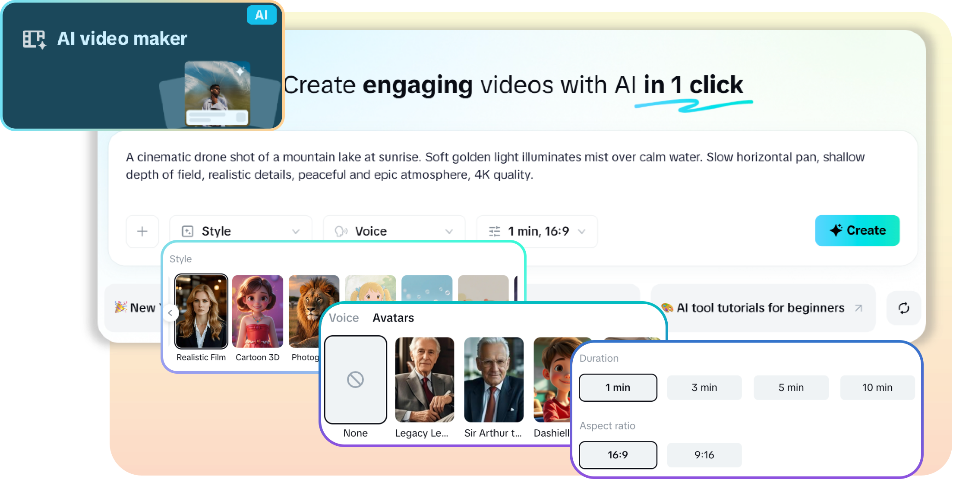Click the sliders icon beside 1 min, 16:9
Viewport: 953px width, 479px height.
coord(494,232)
